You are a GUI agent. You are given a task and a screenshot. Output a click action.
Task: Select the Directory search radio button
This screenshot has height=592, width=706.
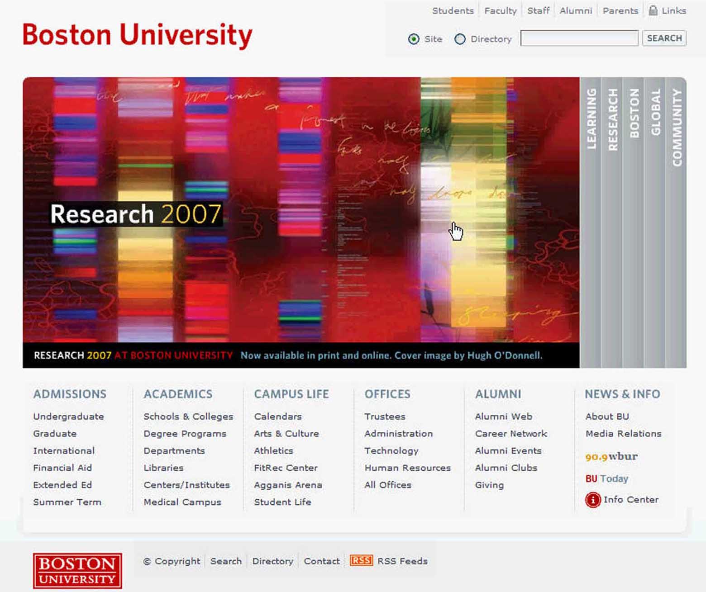460,39
